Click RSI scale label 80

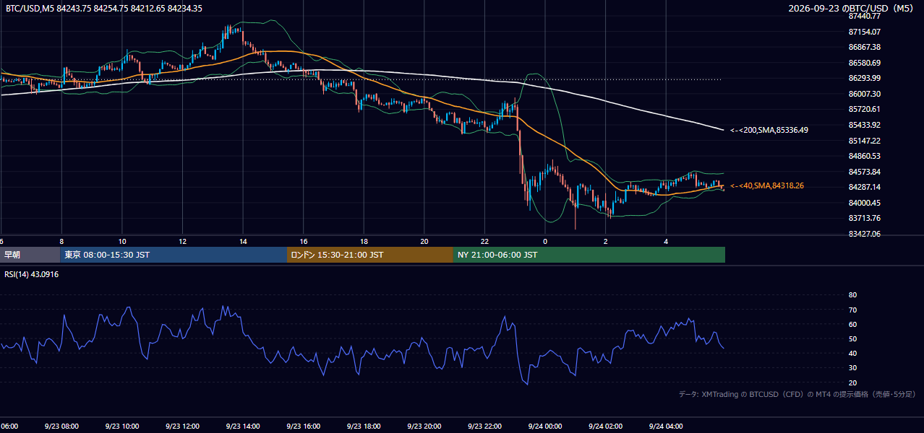click(852, 295)
